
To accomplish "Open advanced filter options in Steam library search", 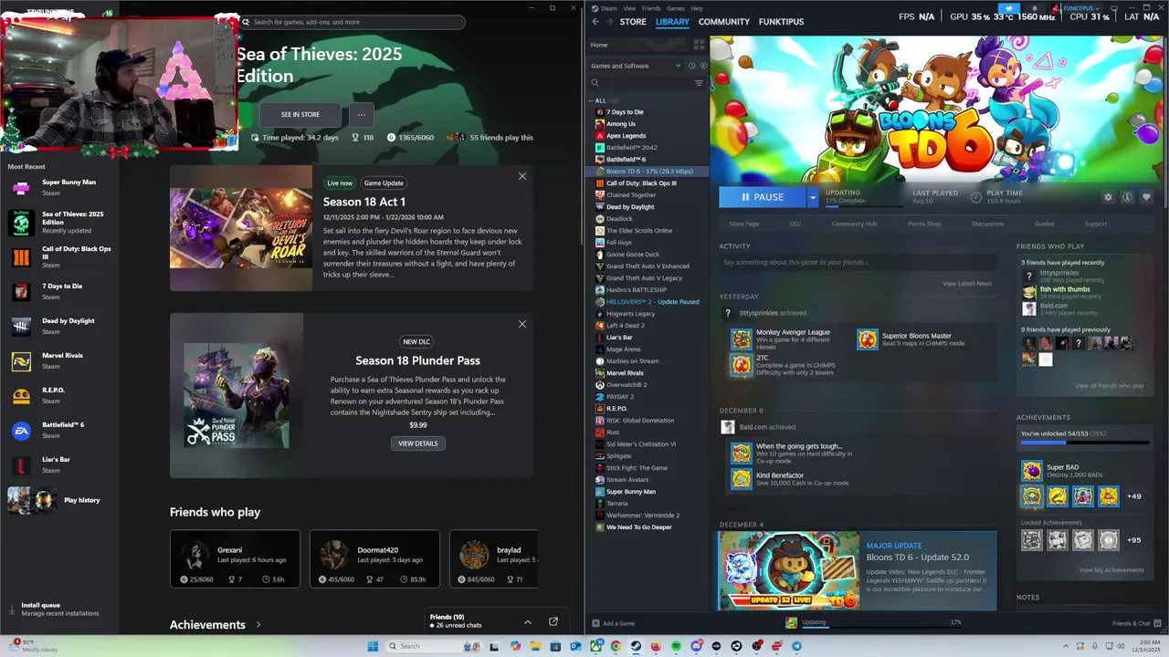I will pyautogui.click(x=699, y=83).
